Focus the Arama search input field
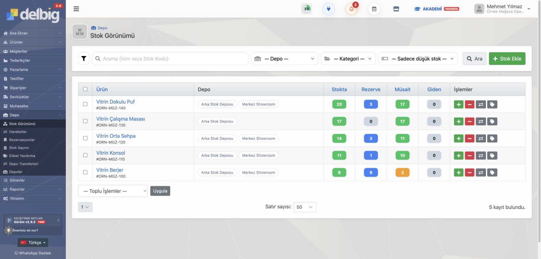 [x=170, y=59]
